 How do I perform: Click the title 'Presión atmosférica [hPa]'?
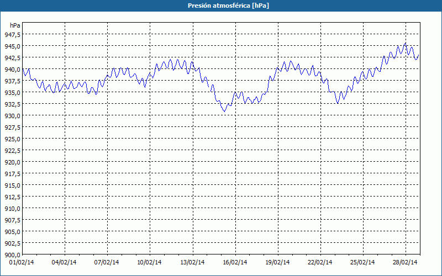(x=228, y=6)
